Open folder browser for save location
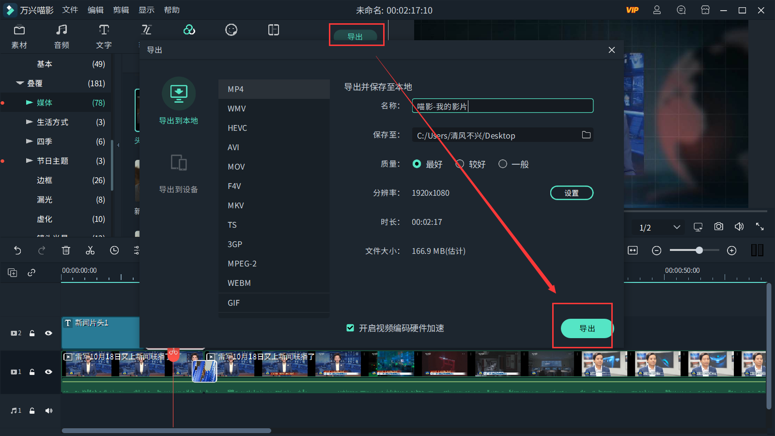The height and width of the screenshot is (436, 775). tap(586, 135)
